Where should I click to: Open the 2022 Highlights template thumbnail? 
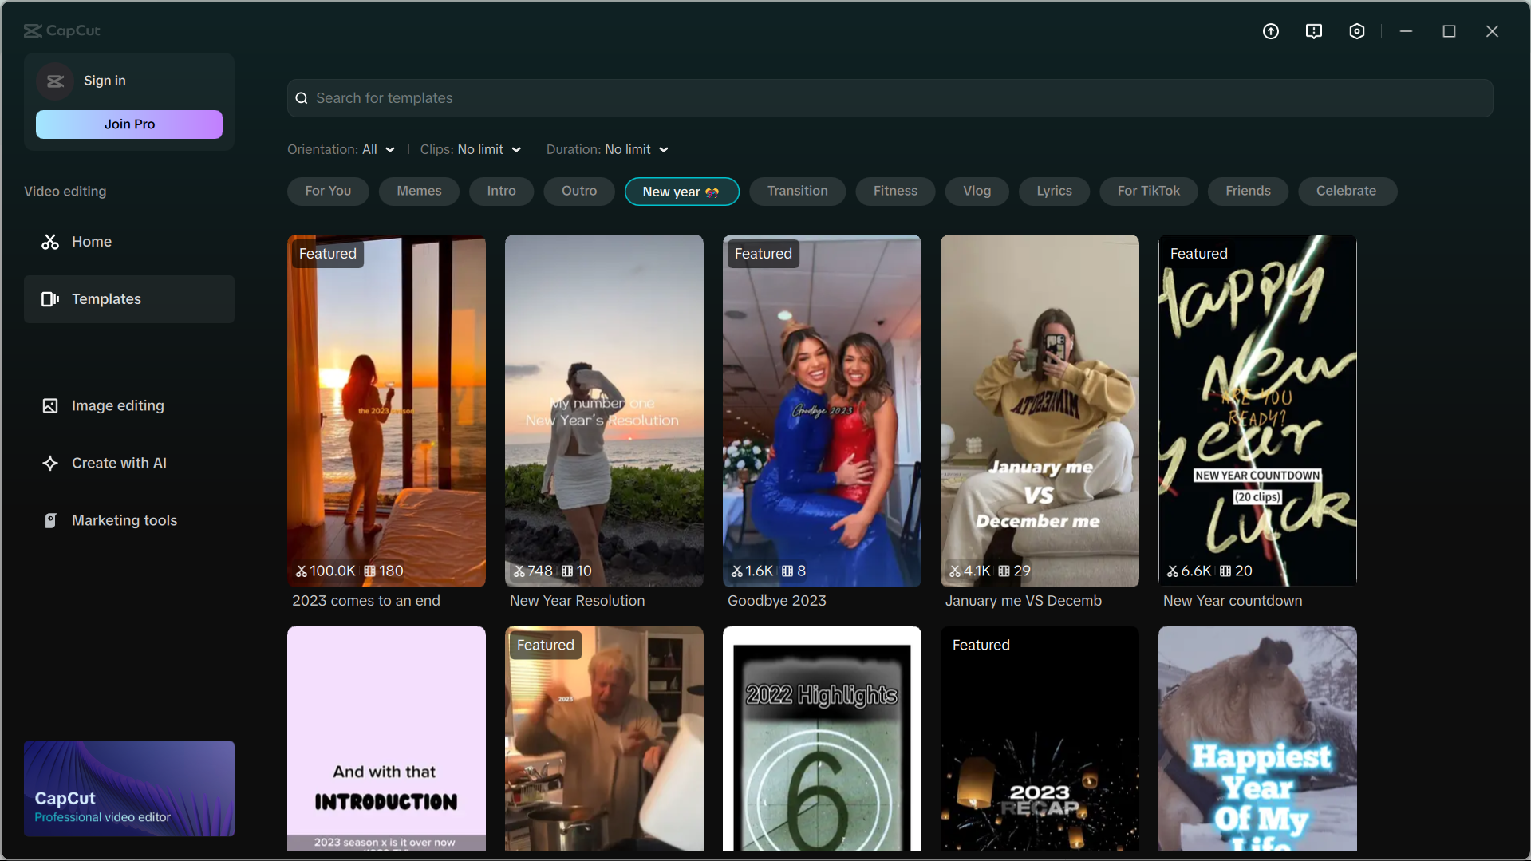[822, 738]
